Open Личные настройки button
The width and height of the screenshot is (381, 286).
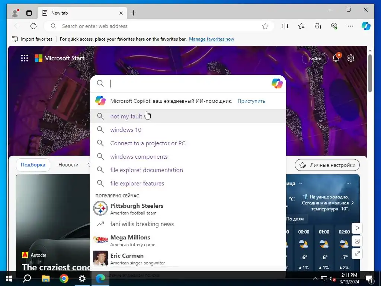pos(327,165)
